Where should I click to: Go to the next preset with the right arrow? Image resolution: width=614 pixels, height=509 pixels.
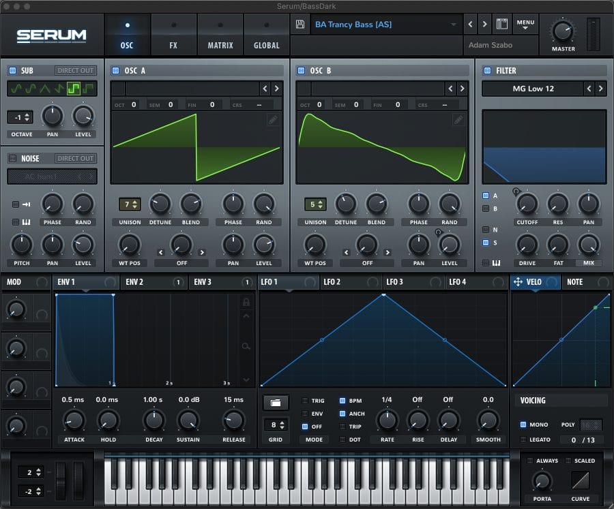484,25
